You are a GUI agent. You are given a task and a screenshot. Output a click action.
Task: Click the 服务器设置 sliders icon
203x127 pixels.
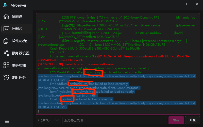point(6,53)
